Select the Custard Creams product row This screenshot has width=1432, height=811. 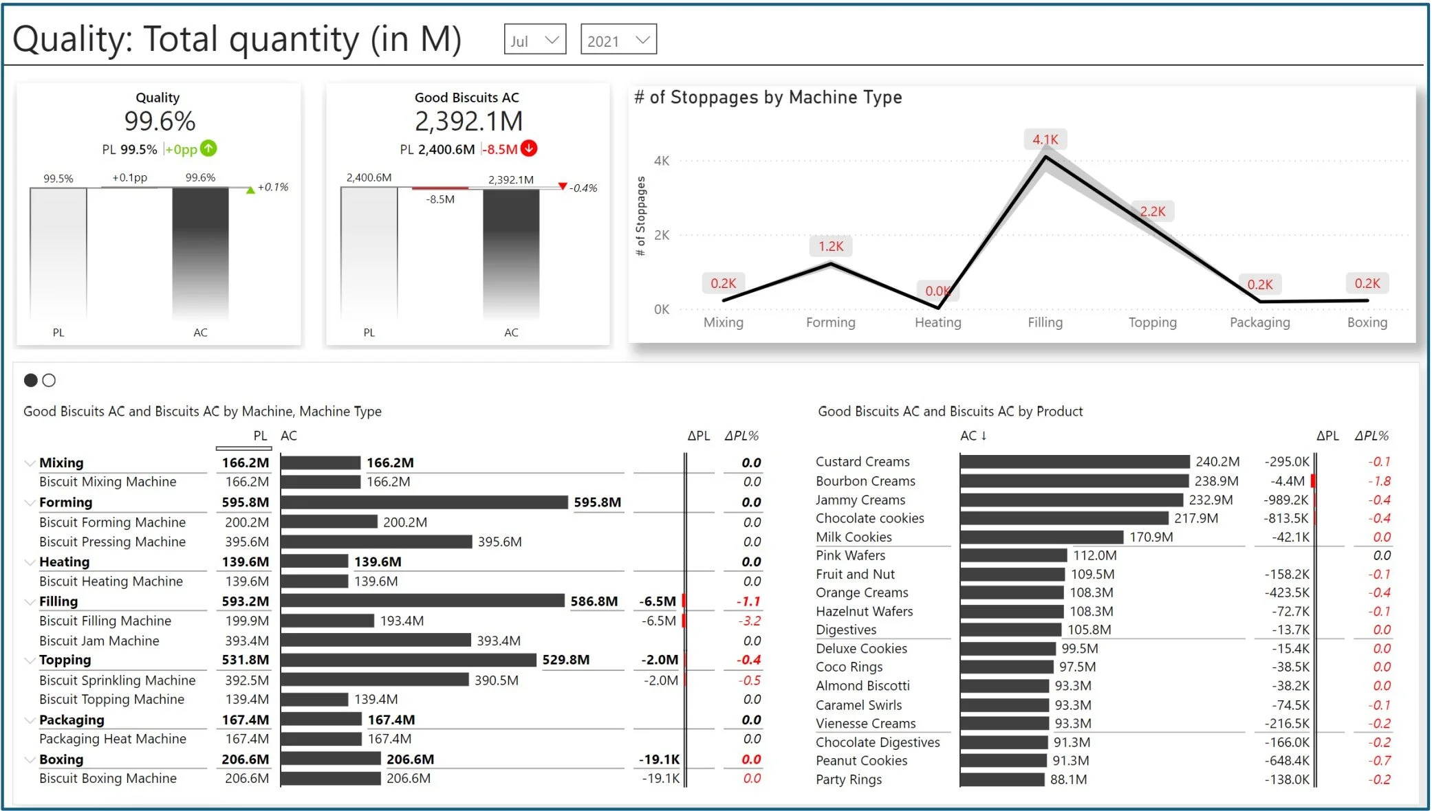coord(863,462)
